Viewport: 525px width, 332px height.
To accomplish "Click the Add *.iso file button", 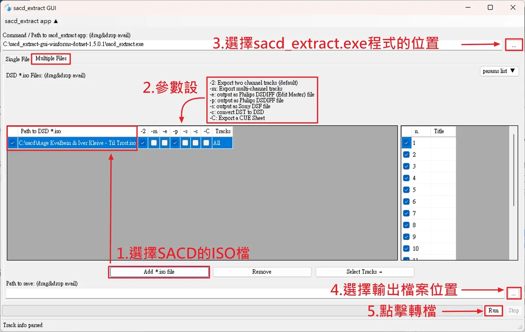I will tap(159, 272).
